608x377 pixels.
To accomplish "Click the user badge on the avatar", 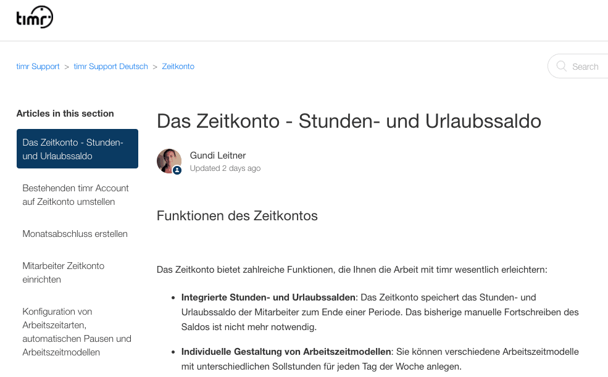I will point(177,170).
